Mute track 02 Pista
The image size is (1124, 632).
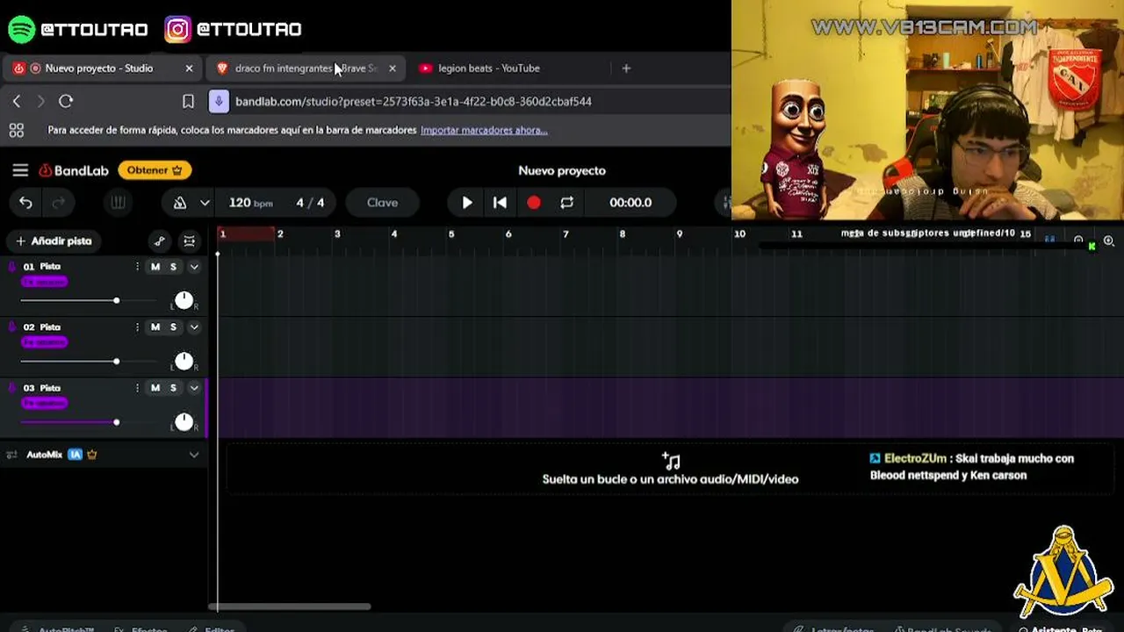click(155, 327)
